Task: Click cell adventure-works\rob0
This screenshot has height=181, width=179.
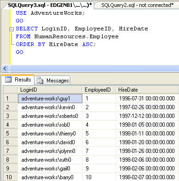Action: click(50, 125)
